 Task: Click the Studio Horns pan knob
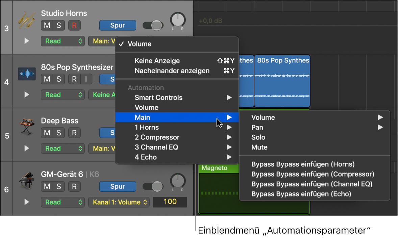click(x=178, y=20)
